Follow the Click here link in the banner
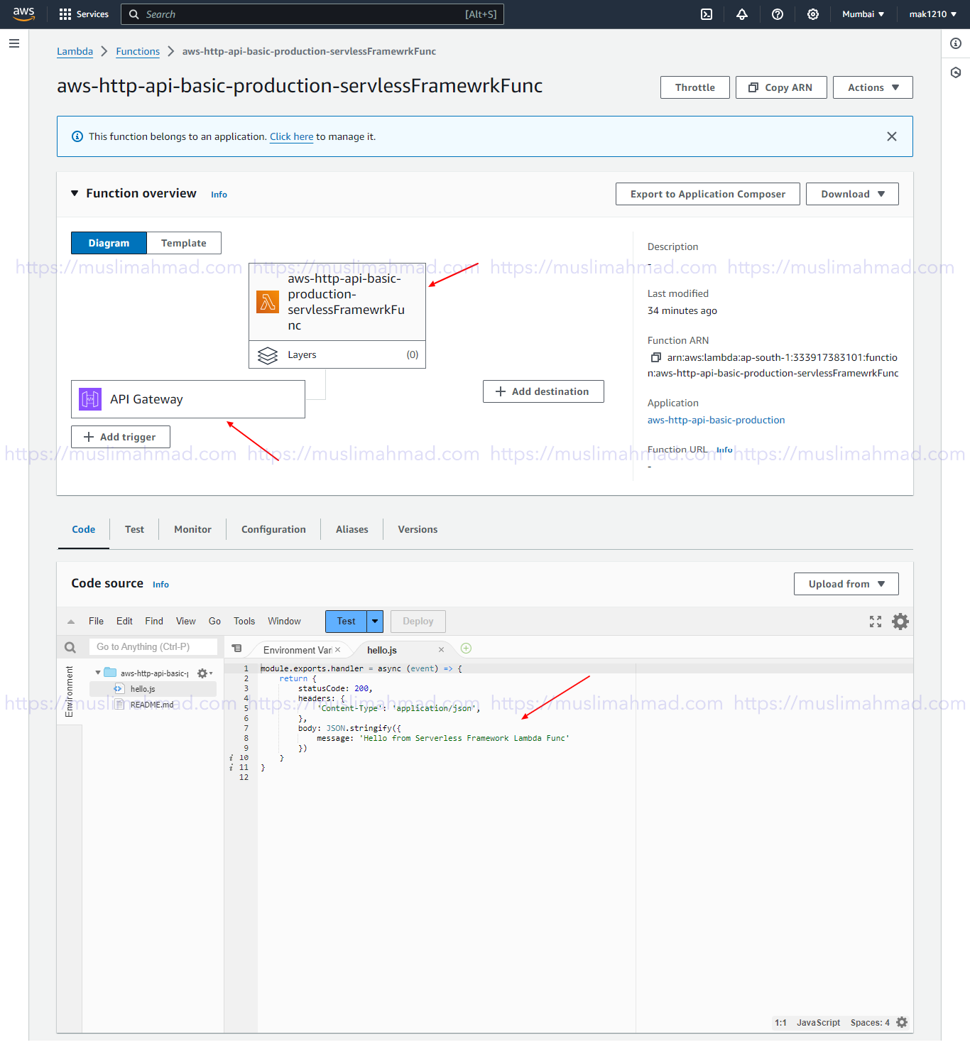The width and height of the screenshot is (970, 1052). (292, 136)
